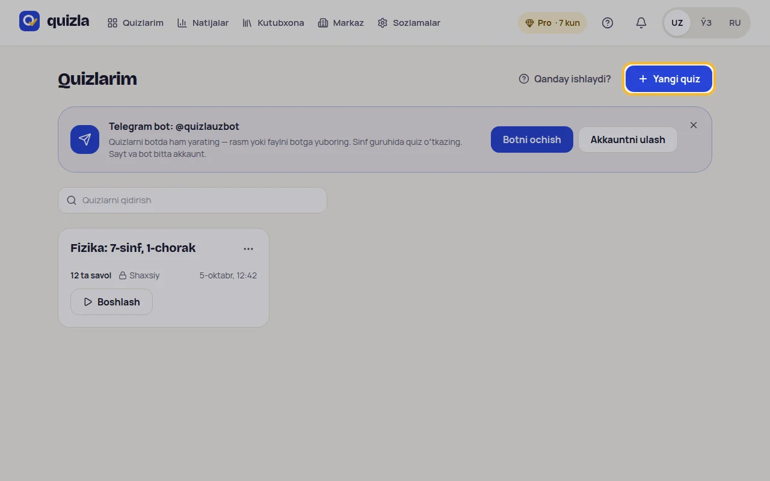This screenshot has width=770, height=481.
Task: Click the diamond Pro badge
Action: click(552, 23)
